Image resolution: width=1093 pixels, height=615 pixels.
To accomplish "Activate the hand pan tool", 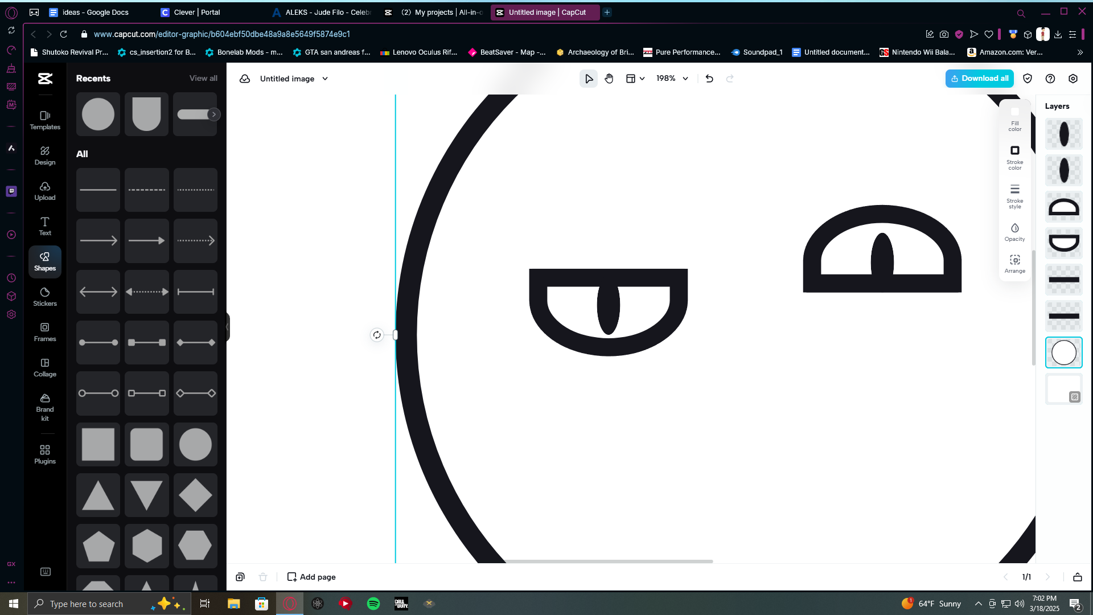I will (x=609, y=79).
